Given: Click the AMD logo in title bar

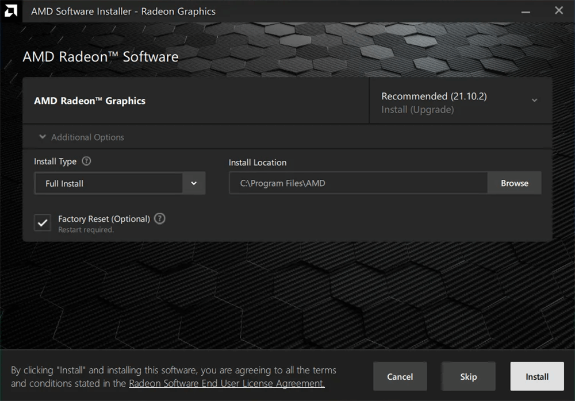Looking at the screenshot, I should click(10, 11).
